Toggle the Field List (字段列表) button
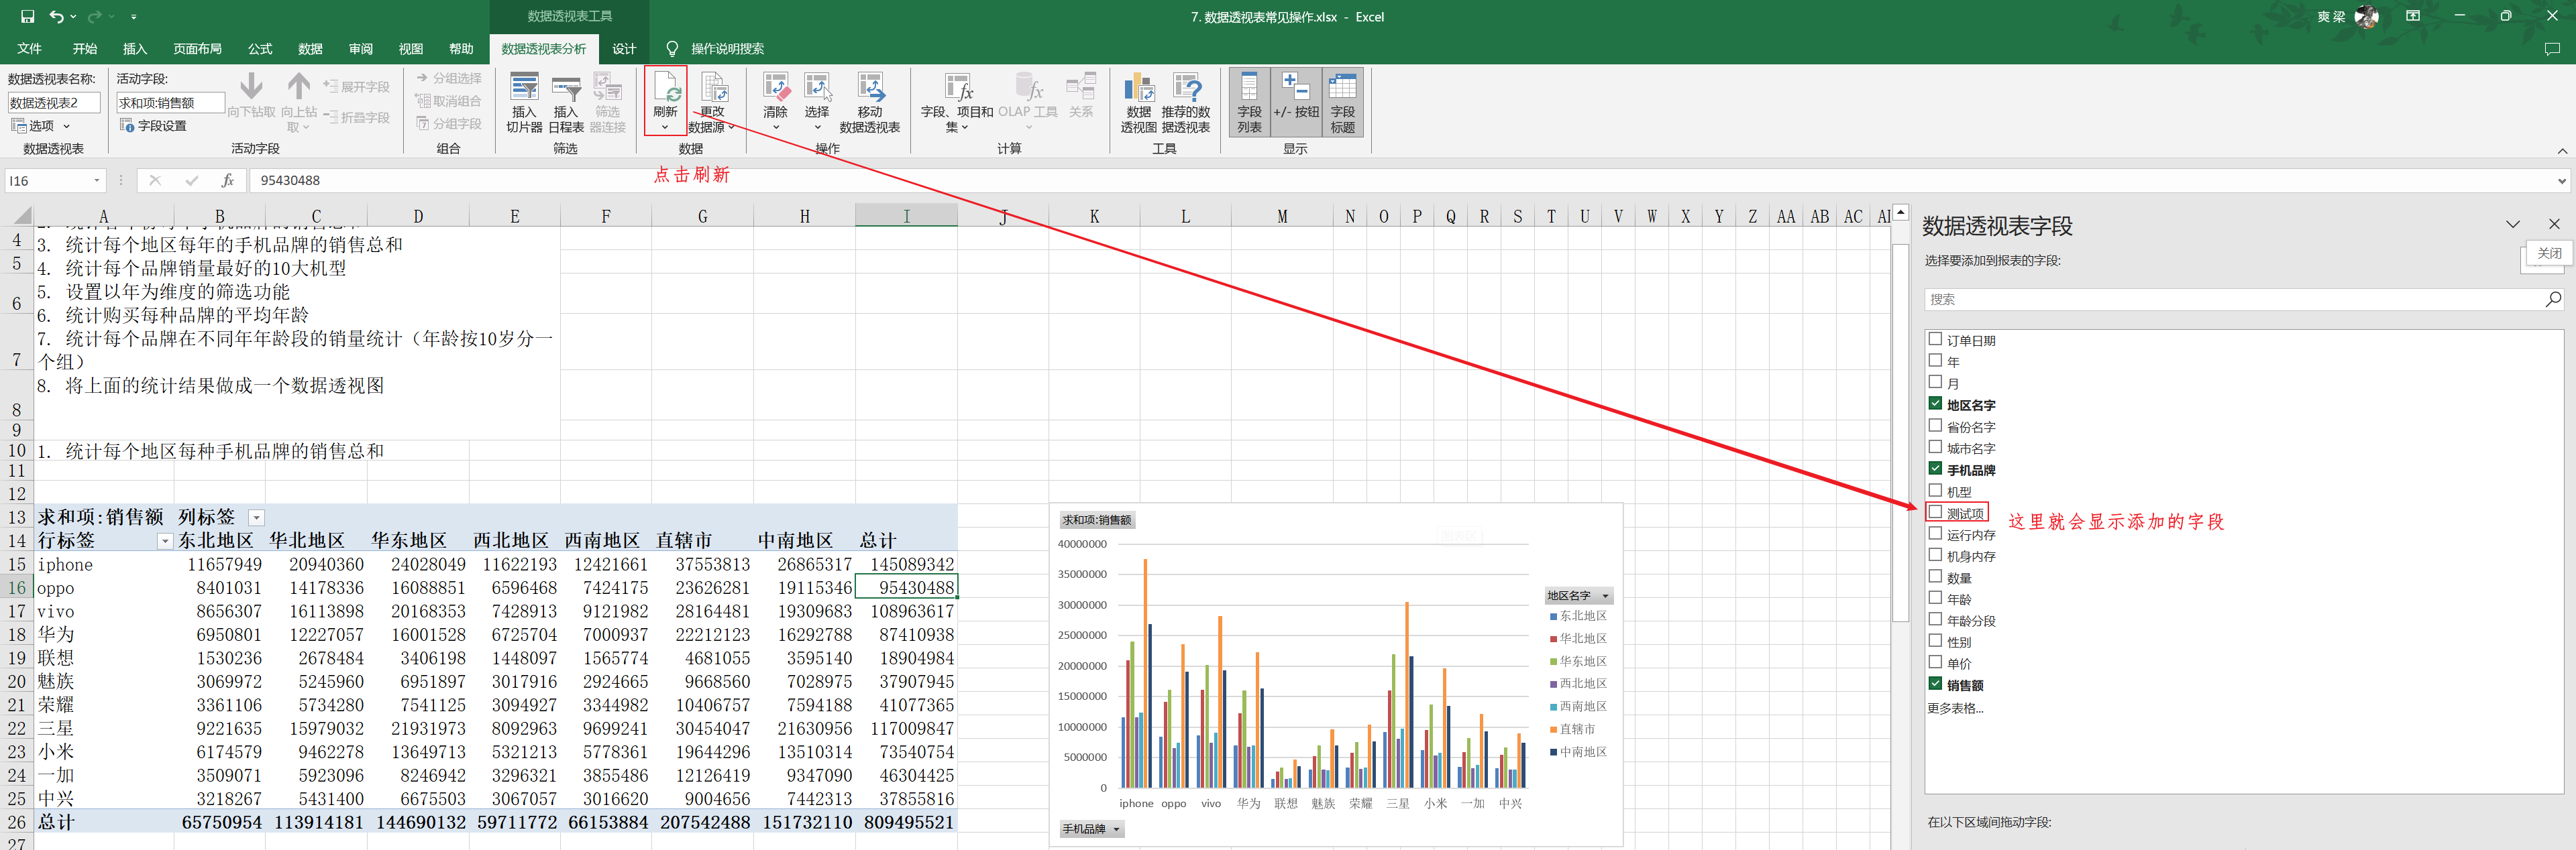This screenshot has width=2576, height=850. pos(1249,102)
